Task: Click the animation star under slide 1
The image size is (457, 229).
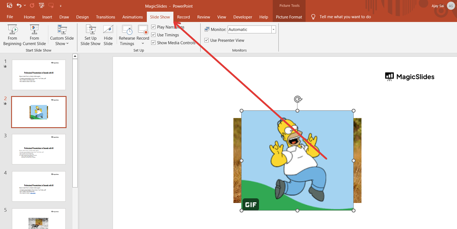Action: (x=5, y=66)
